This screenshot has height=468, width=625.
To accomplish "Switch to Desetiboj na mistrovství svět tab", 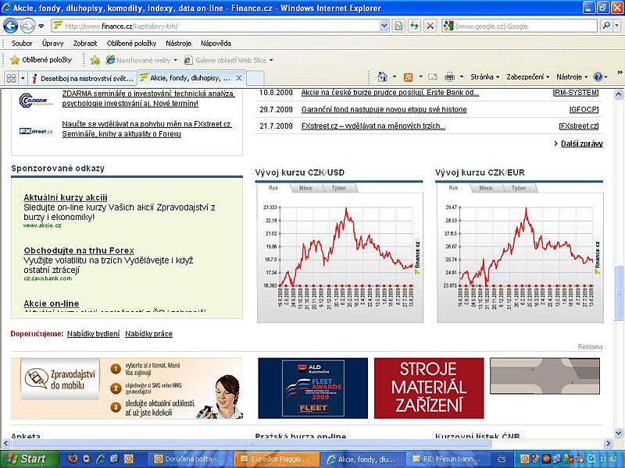I will 83,79.
